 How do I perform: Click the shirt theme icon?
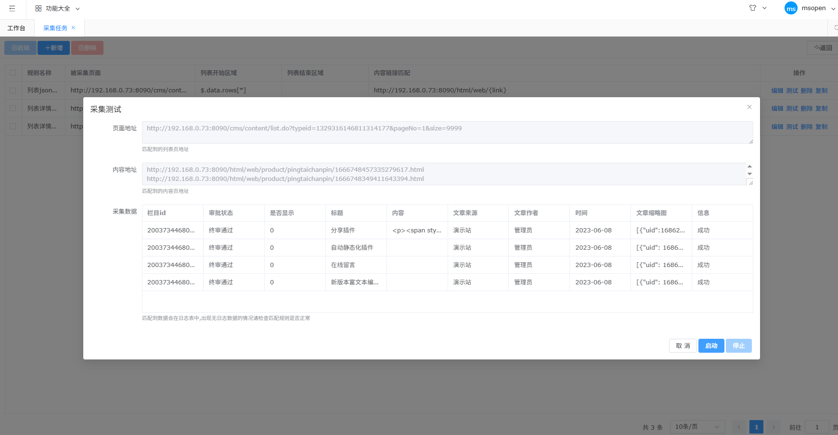click(x=753, y=8)
